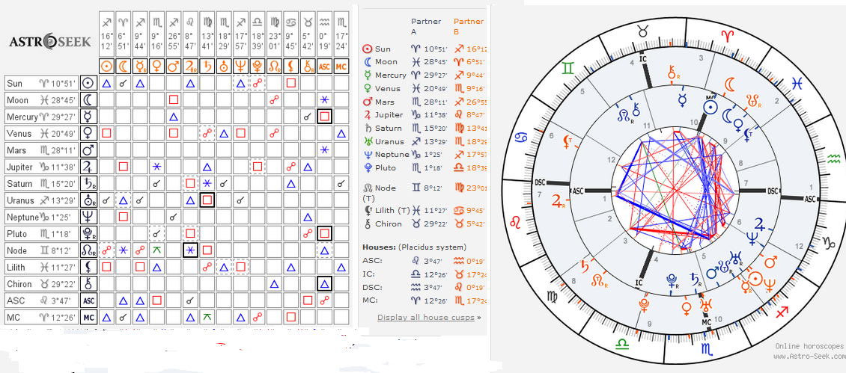Image resolution: width=846 pixels, height=373 pixels.
Task: Click the Mars symbol in planet list
Action: [367, 102]
